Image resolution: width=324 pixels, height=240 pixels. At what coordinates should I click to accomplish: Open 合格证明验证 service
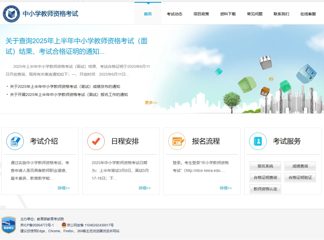coord(300,177)
